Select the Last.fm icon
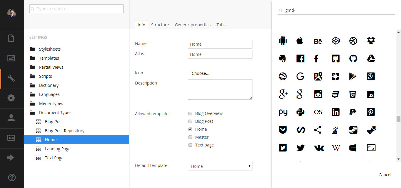The image size is (401, 188). pos(318,112)
